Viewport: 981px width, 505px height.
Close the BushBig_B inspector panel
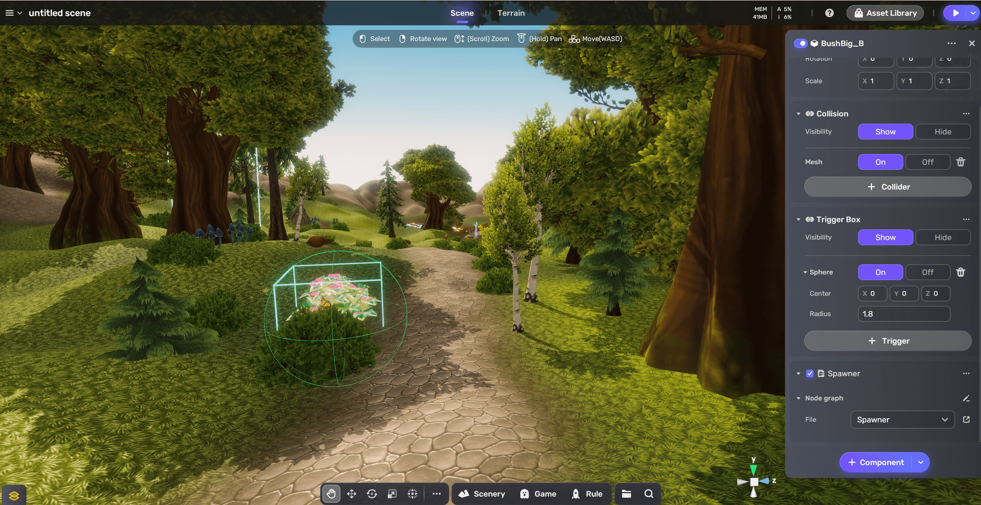click(x=971, y=43)
